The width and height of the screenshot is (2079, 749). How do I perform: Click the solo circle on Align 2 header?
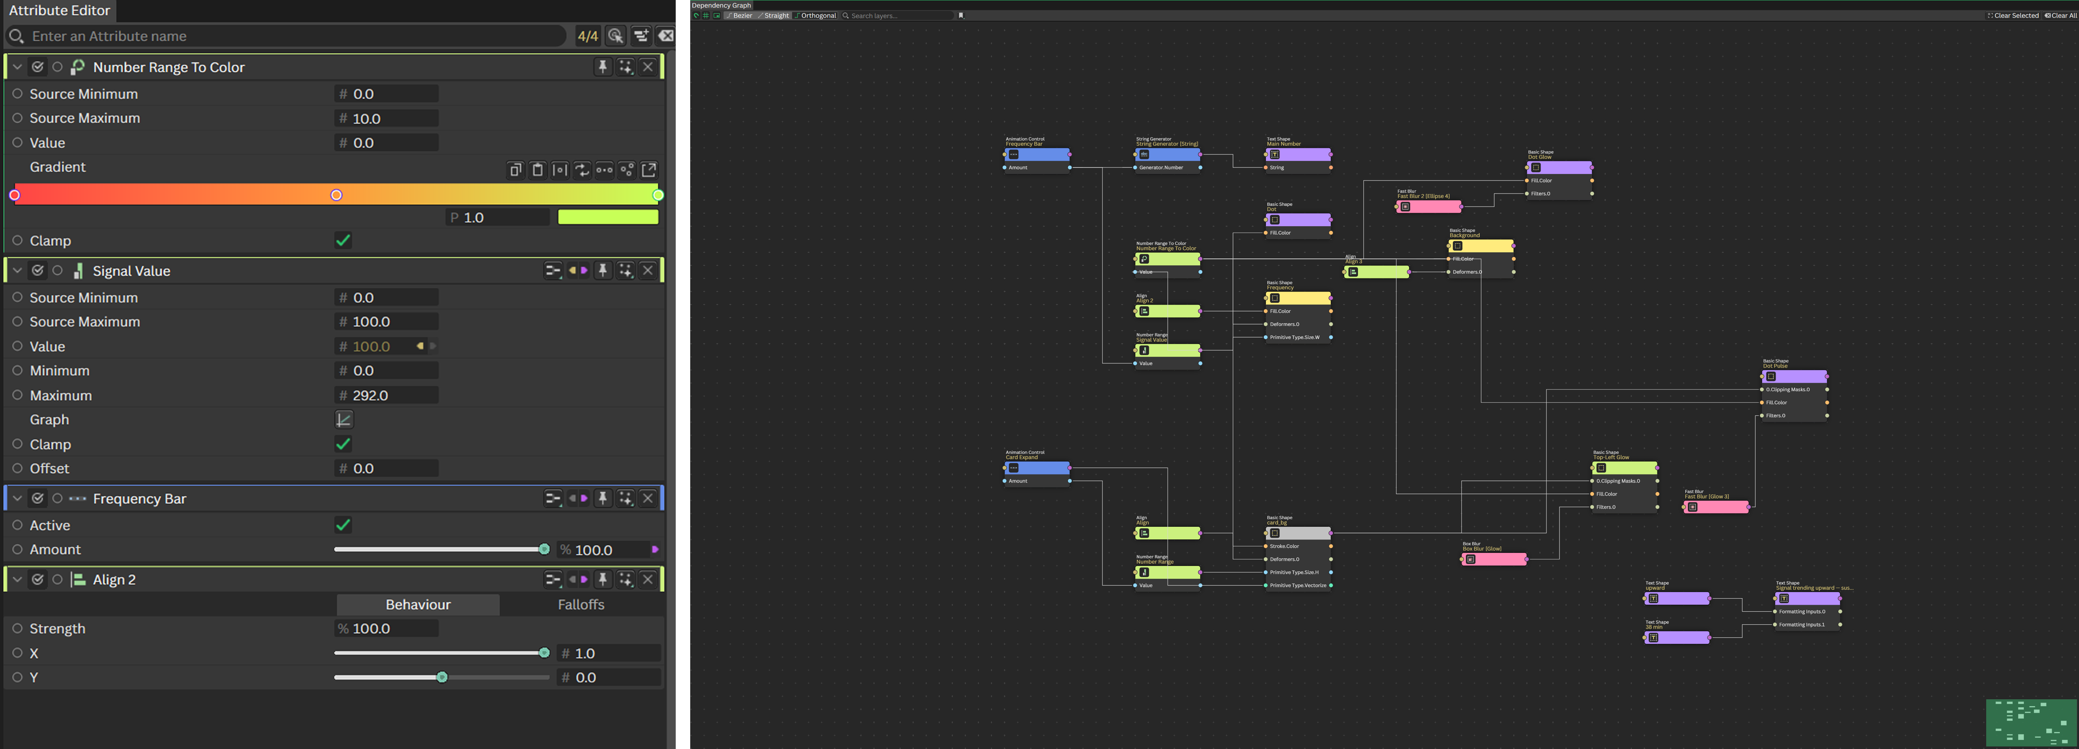[x=57, y=579]
